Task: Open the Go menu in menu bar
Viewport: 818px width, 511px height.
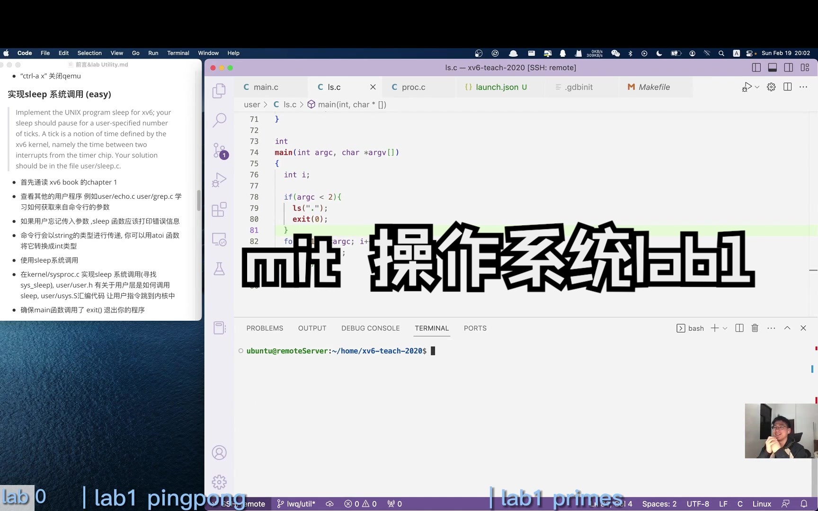Action: 135,53
